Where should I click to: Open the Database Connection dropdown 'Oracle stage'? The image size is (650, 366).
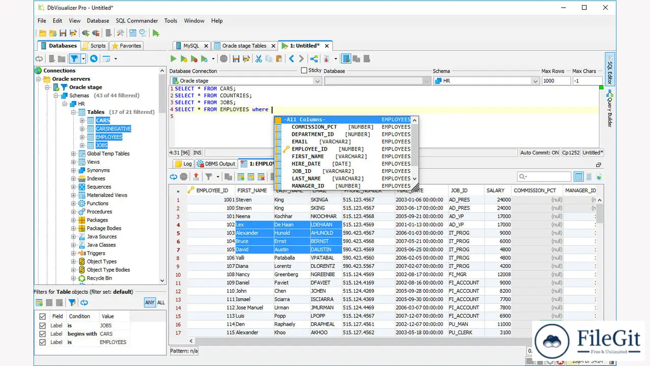(246, 81)
